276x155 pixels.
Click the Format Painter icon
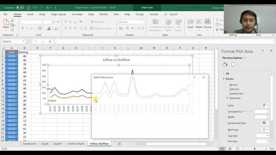[13, 30]
